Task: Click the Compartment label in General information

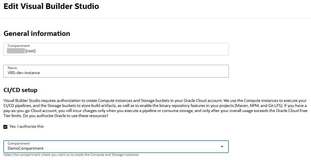Action: click(x=19, y=46)
